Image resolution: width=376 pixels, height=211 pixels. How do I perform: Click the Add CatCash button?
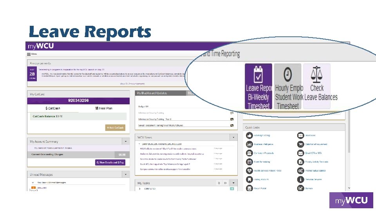click(115, 128)
